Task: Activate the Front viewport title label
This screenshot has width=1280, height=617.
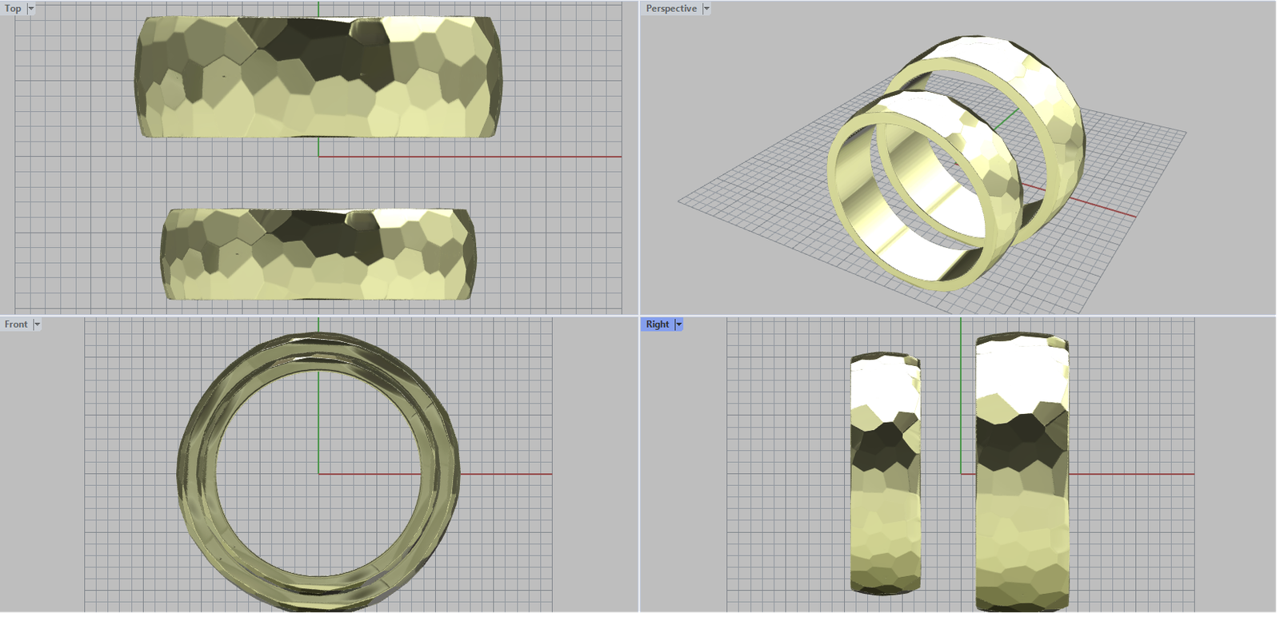Action: [x=16, y=324]
